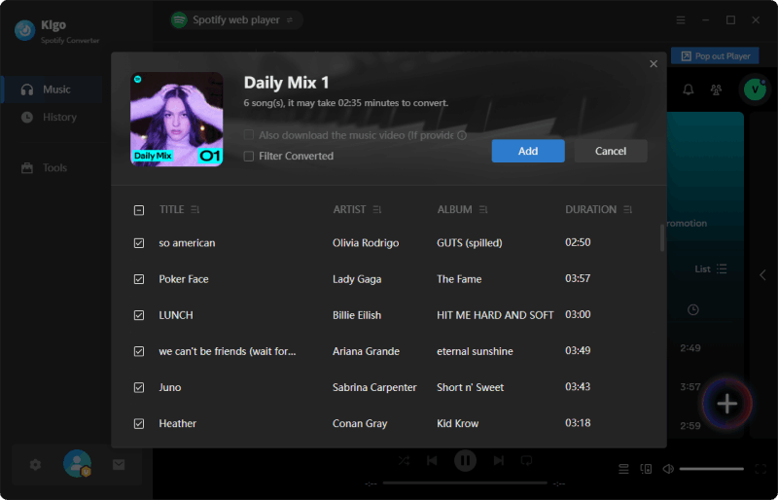Go to Music section

coord(52,89)
